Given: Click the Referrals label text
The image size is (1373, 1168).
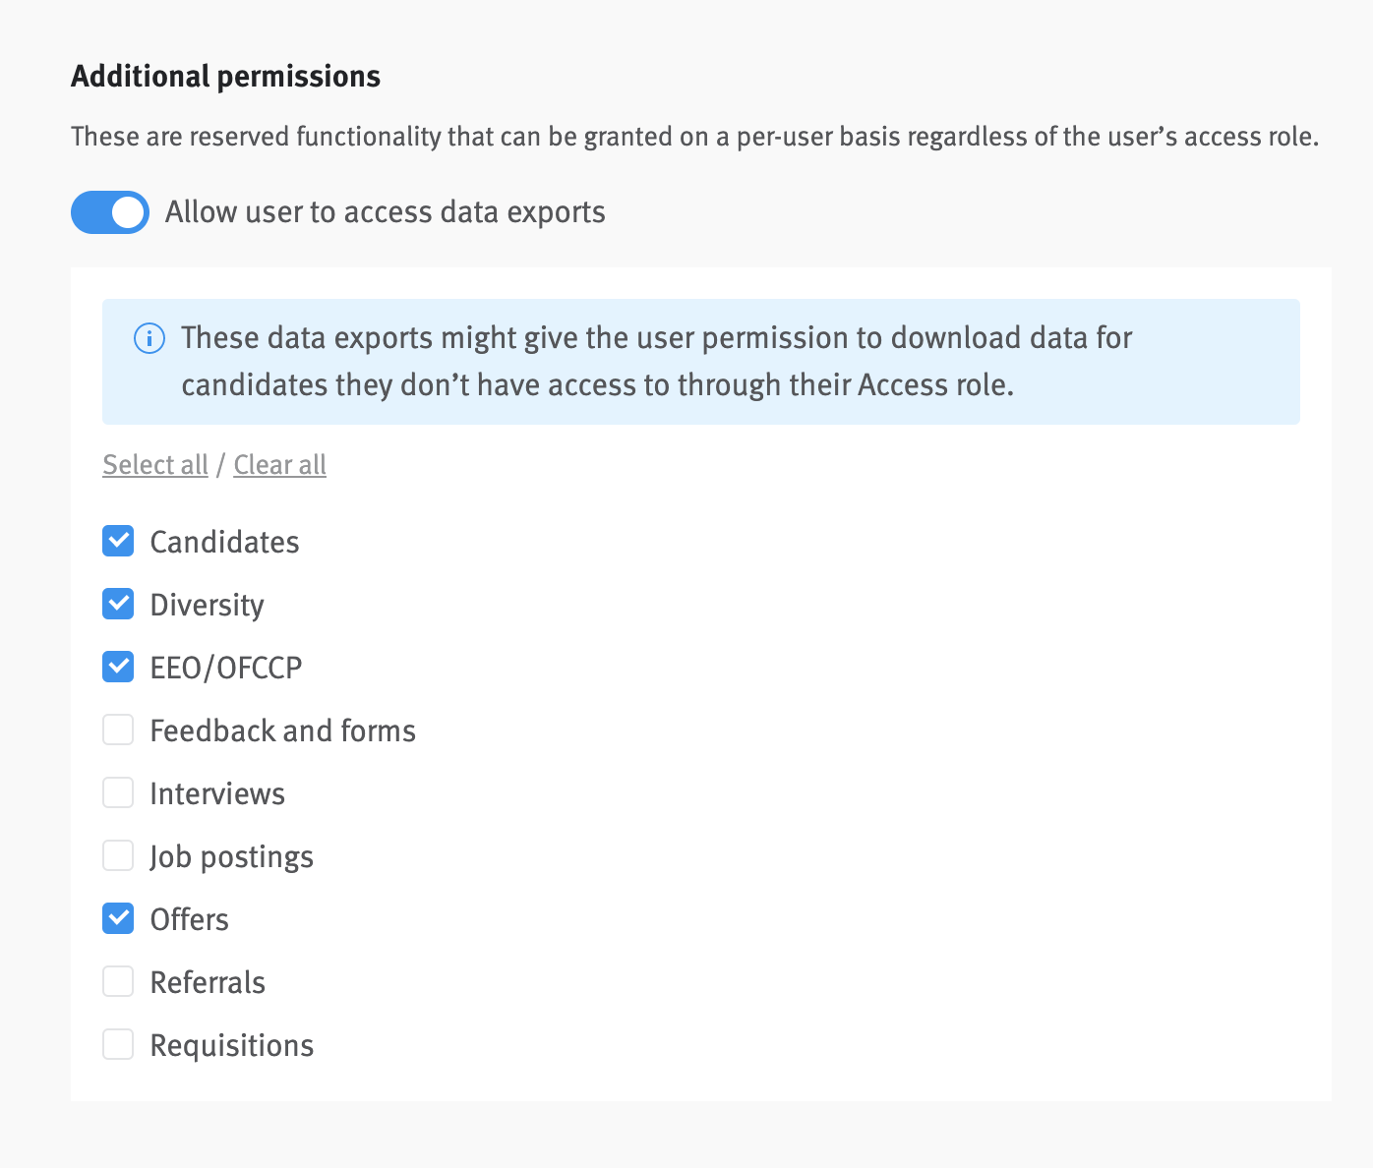Looking at the screenshot, I should 208,982.
